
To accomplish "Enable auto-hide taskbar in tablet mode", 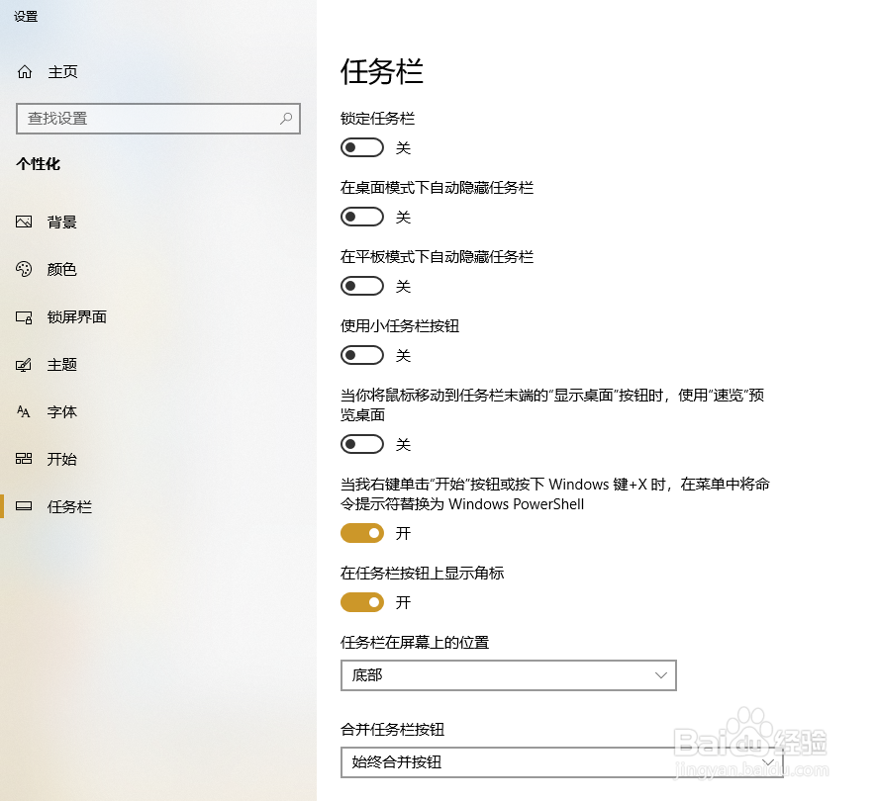I will coord(362,286).
